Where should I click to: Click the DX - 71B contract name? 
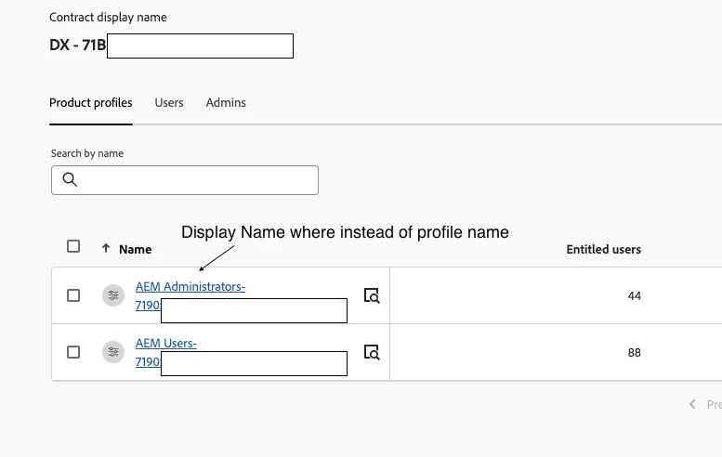tap(78, 45)
